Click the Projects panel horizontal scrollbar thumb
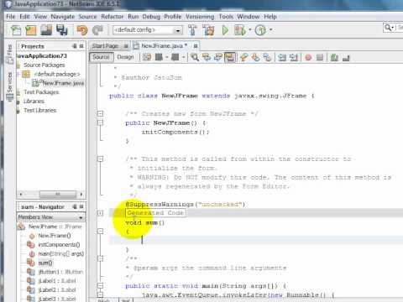403x302 pixels. (x=58, y=194)
